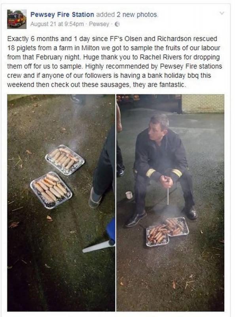Open the right photo of seated firefighter
Screen dimensions: 235x317
(170, 203)
